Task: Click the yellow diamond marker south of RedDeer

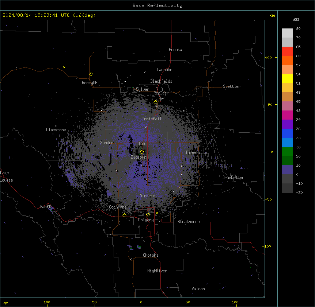Action: click(156, 102)
